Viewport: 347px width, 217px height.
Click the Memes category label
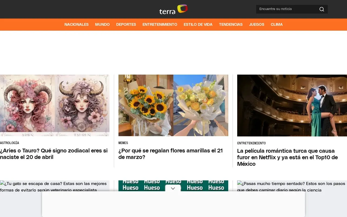(x=123, y=143)
